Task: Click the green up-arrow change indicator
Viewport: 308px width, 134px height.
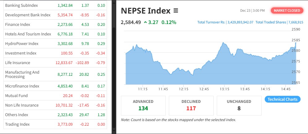Action: [145, 22]
